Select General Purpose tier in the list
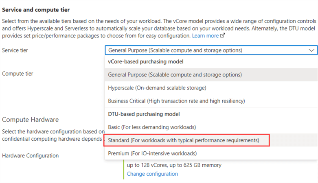 tap(175, 75)
